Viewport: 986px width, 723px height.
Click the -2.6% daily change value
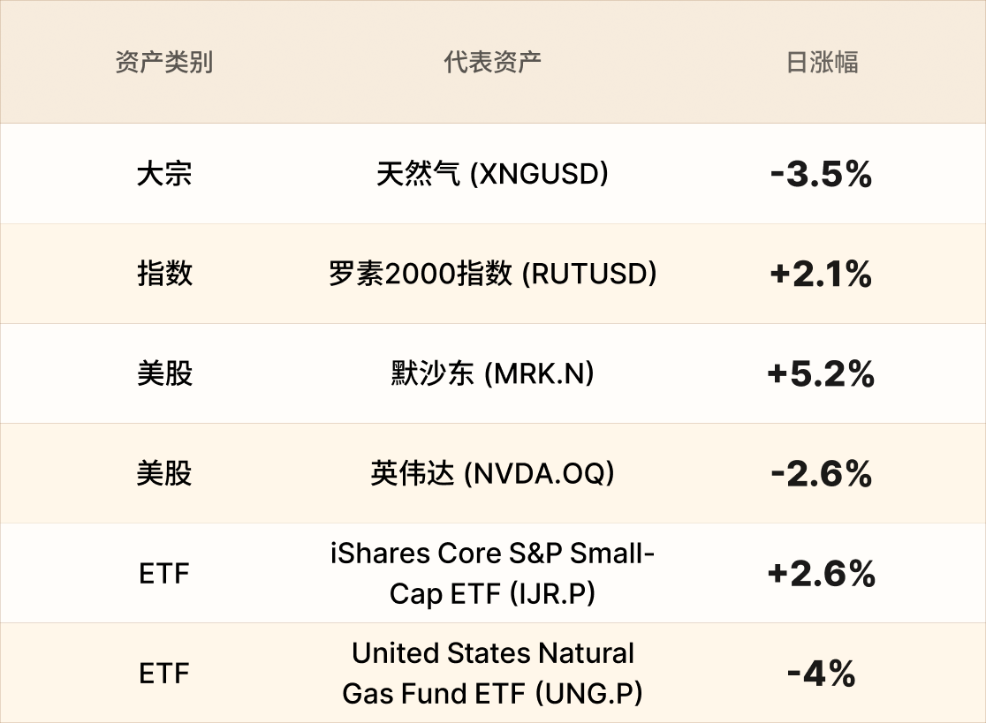click(821, 475)
